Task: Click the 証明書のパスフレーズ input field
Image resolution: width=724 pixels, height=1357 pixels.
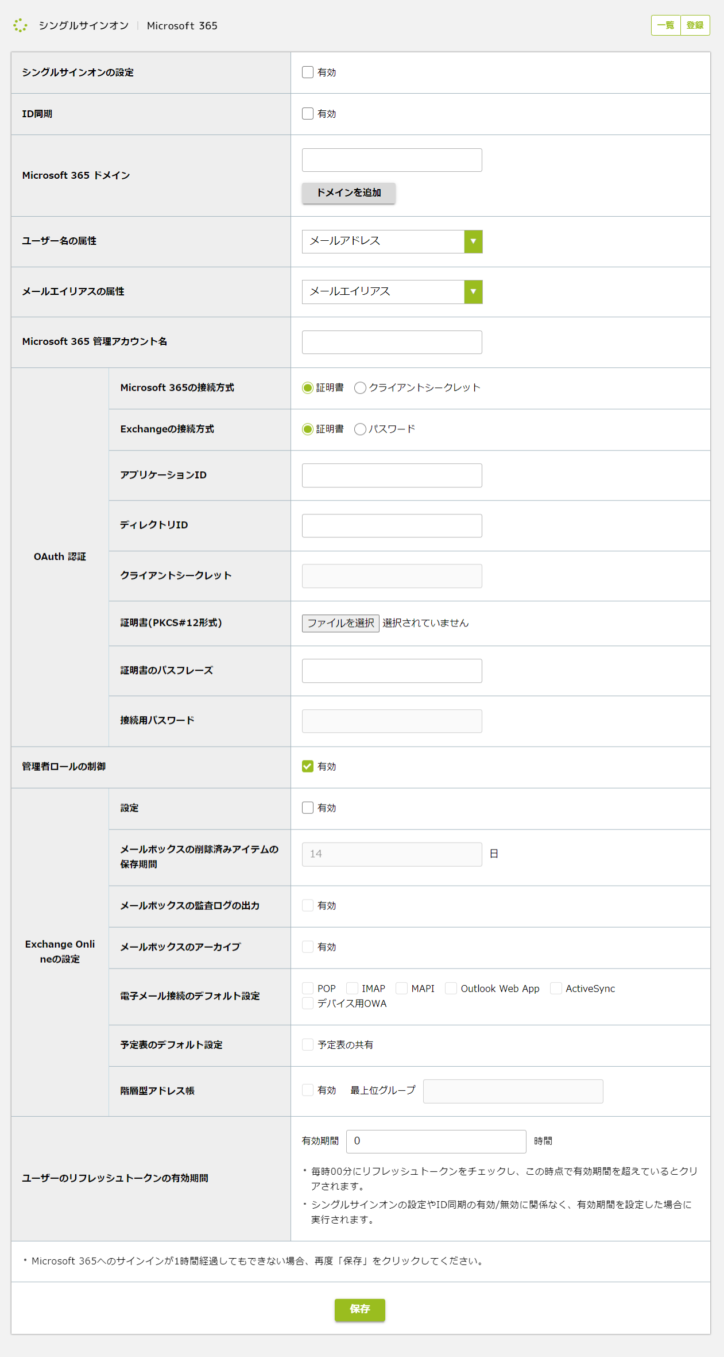Action: 392,671
